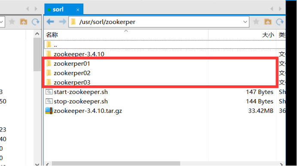This screenshot has width=297, height=166.
Task: Select the parent folder '..' row
Action: pos(165,45)
